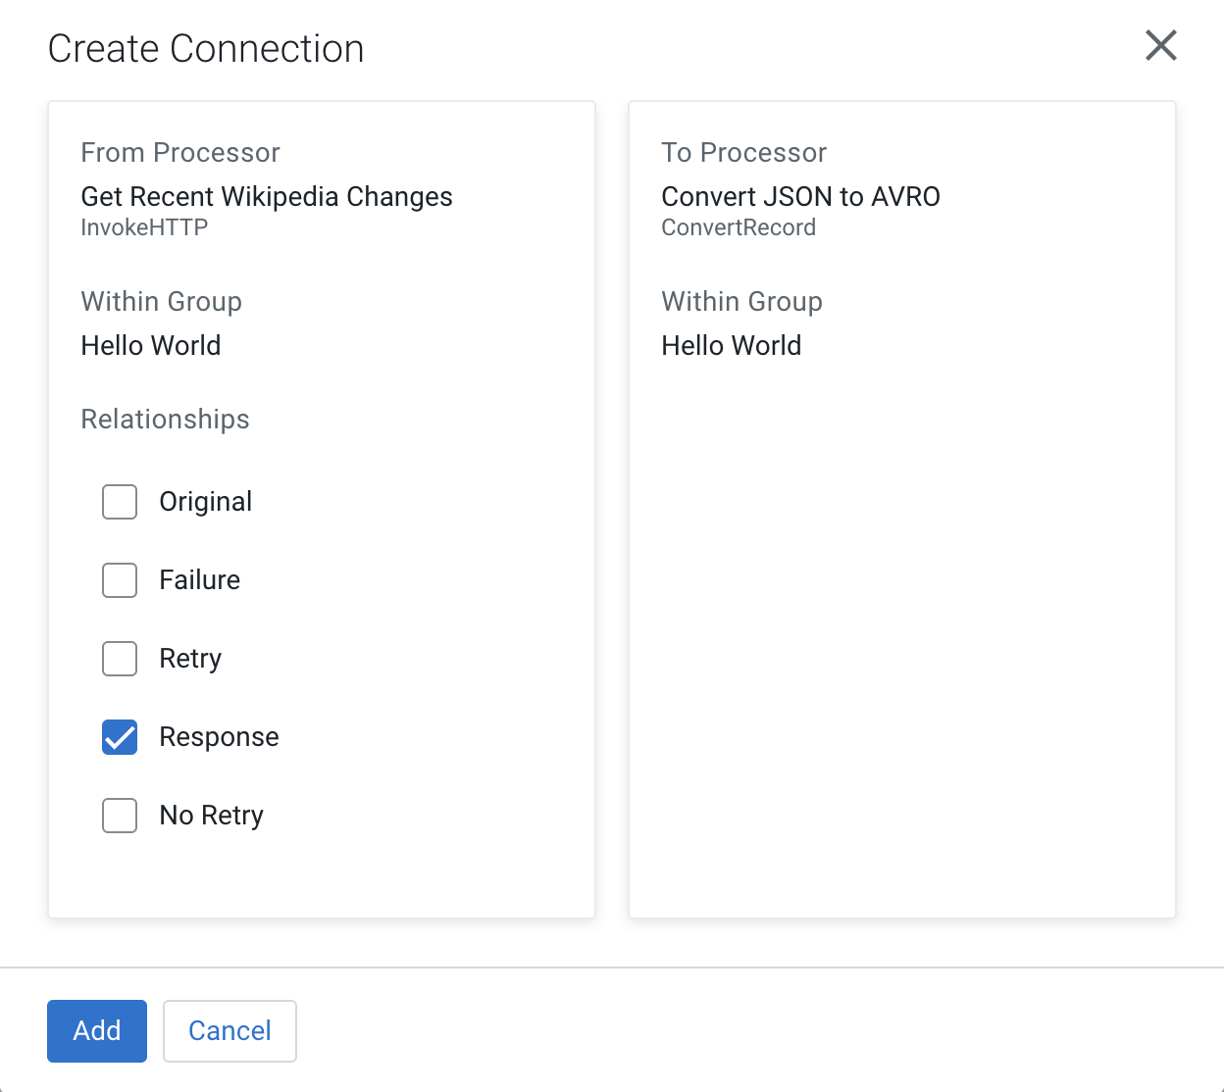Enable the Original relationship checkbox
The width and height of the screenshot is (1224, 1092).
[120, 502]
